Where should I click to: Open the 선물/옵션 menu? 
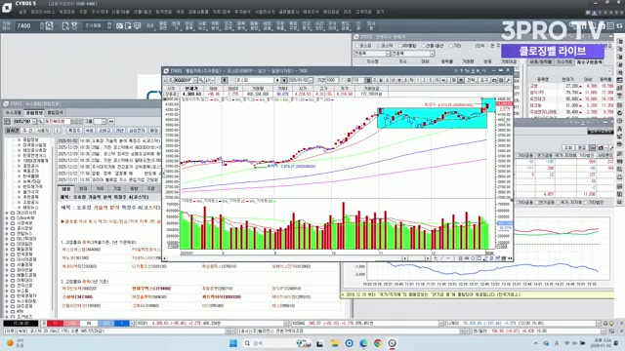click(143, 12)
